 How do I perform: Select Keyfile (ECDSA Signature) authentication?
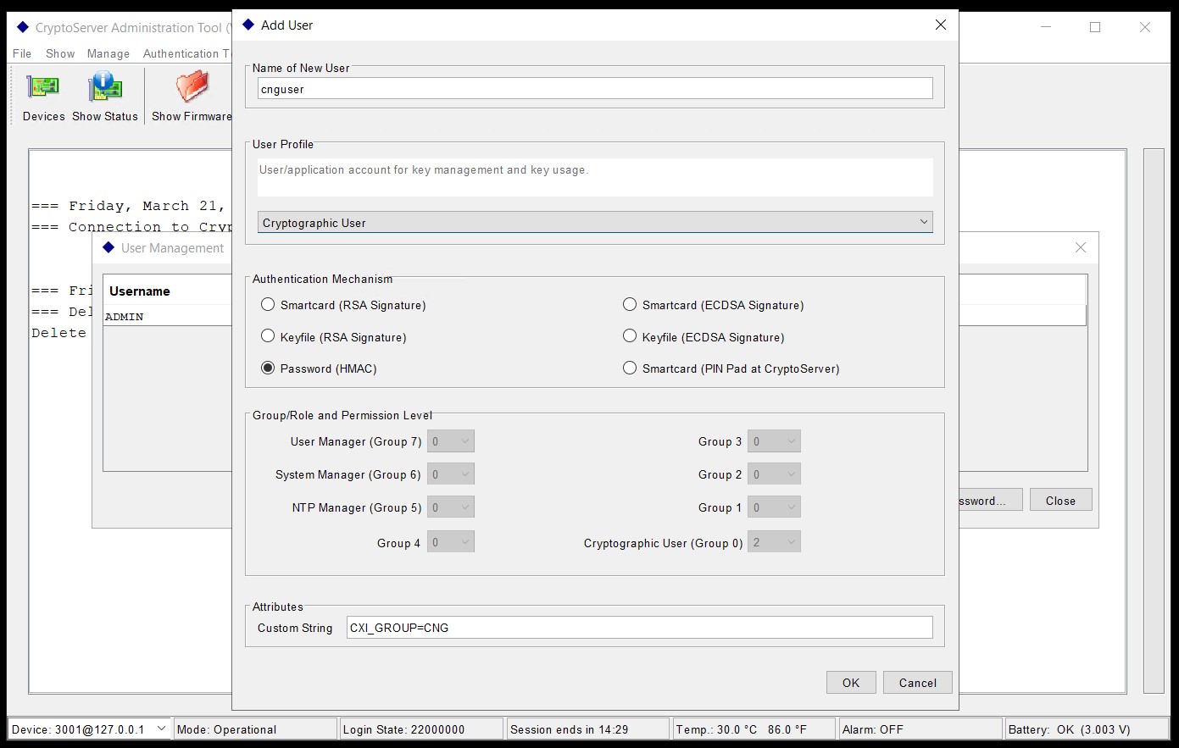click(x=630, y=337)
